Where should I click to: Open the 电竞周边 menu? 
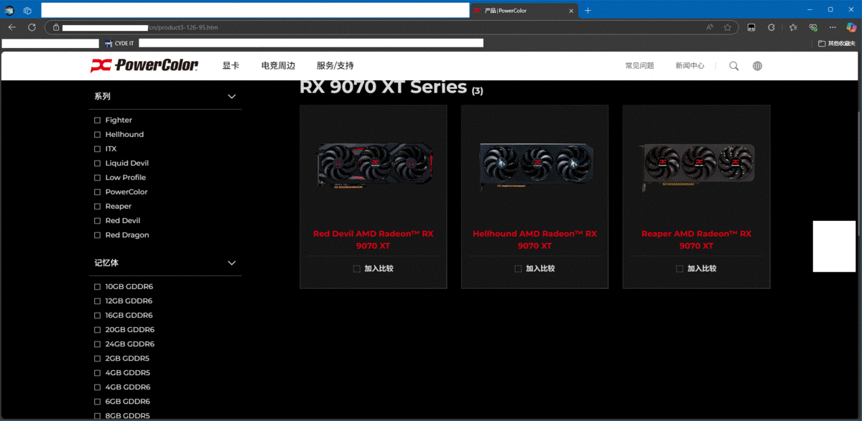(278, 65)
